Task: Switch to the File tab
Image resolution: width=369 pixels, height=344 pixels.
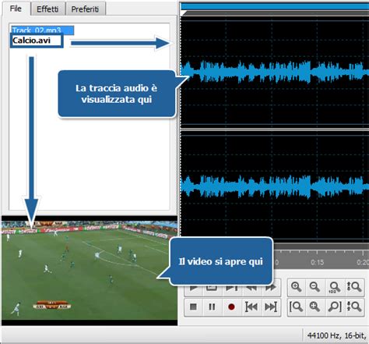Action: [x=16, y=9]
